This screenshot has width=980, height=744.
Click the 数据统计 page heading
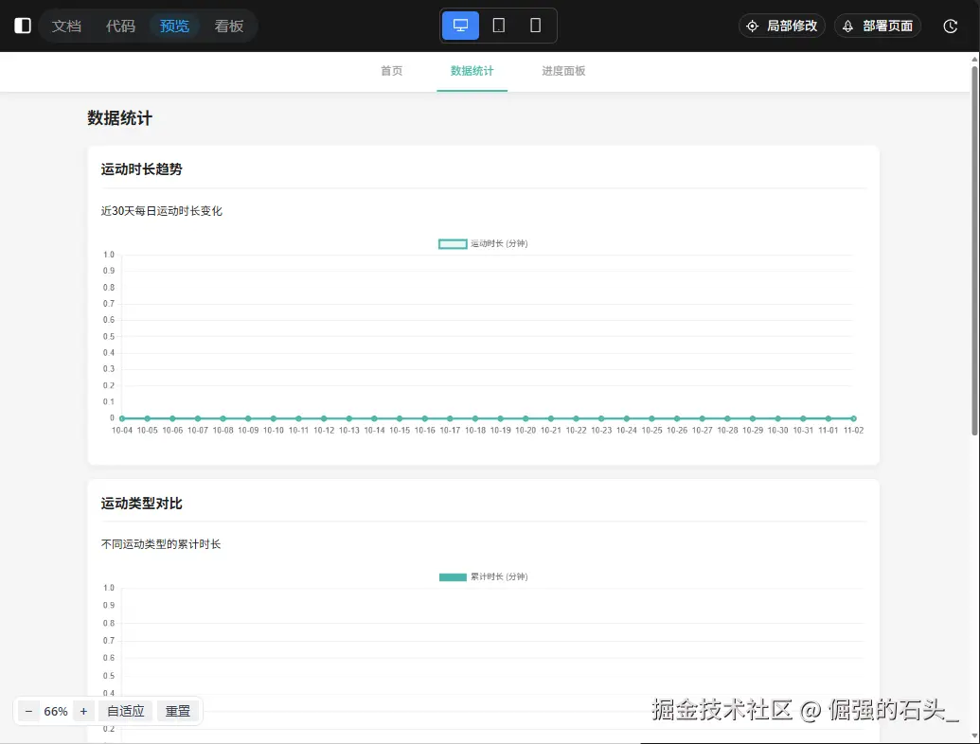pos(120,118)
